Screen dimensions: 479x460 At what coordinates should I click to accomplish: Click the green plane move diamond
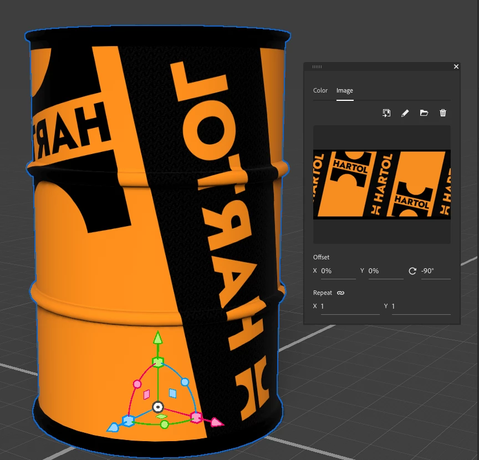[x=161, y=416]
